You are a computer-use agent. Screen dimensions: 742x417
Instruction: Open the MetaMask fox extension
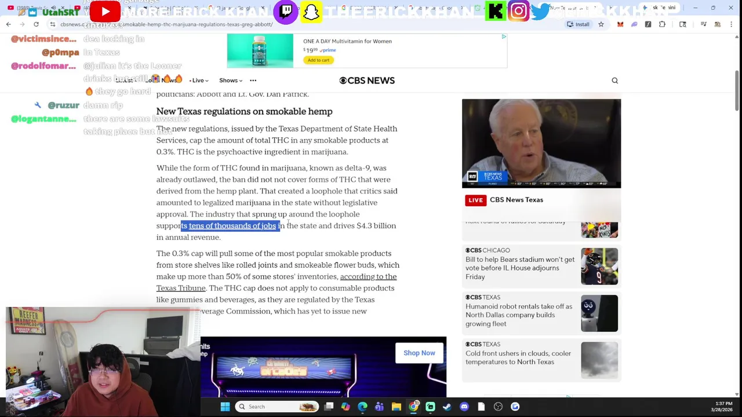point(620,24)
